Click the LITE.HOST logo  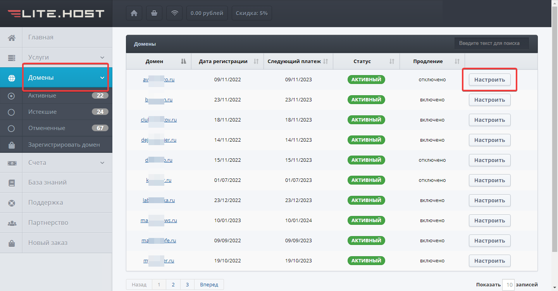pyautogui.click(x=56, y=14)
